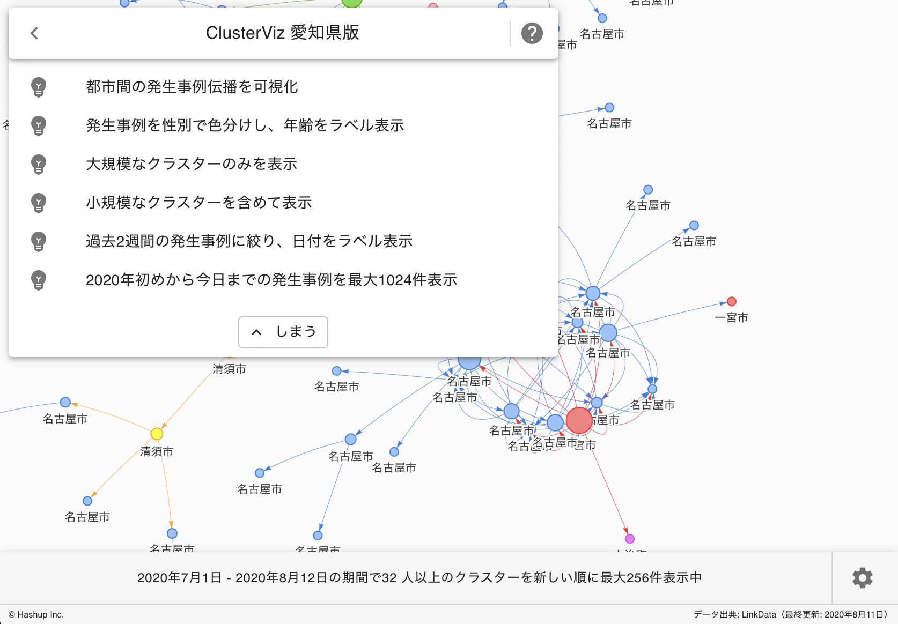Click the ClusterViz 愛知県版 title
Screen dimensions: 898x624
point(283,33)
